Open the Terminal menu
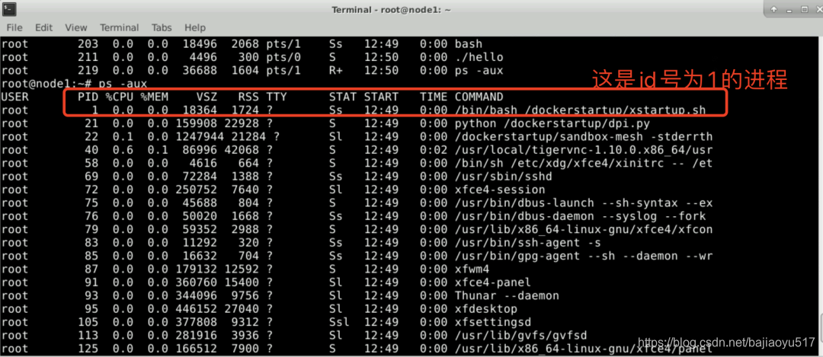This screenshot has height=357, width=823. (119, 28)
